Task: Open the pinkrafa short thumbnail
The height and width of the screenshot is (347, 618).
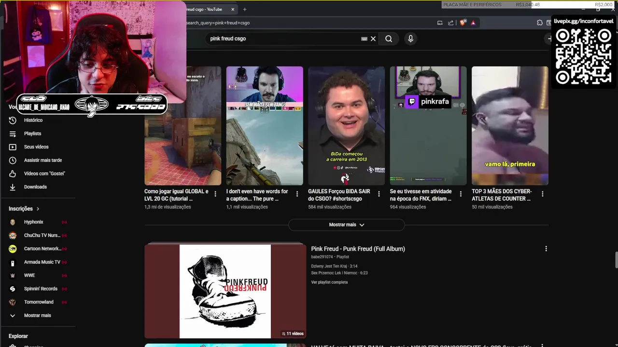Action: click(428, 126)
